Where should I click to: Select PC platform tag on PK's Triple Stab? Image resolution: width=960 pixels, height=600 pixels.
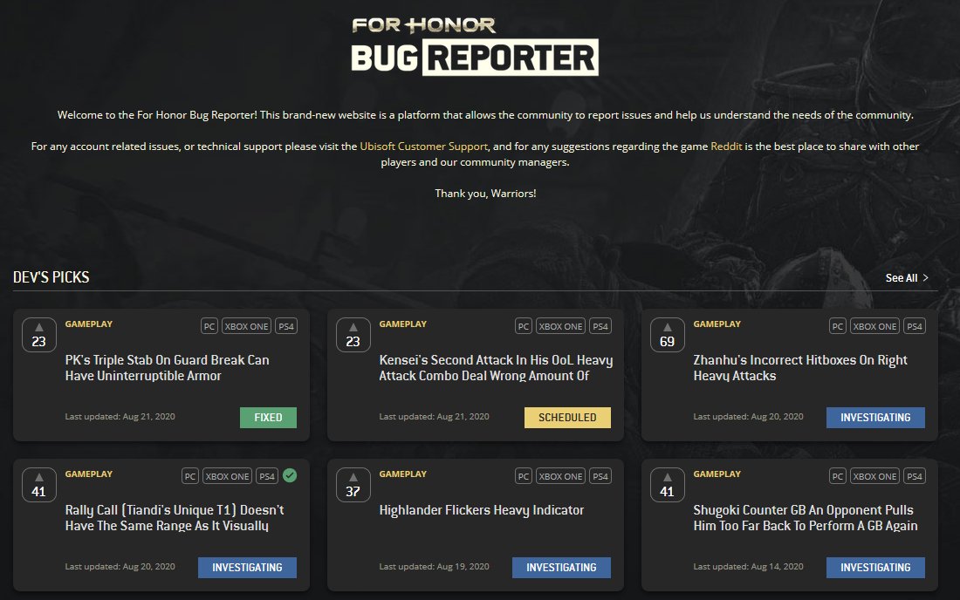(209, 326)
